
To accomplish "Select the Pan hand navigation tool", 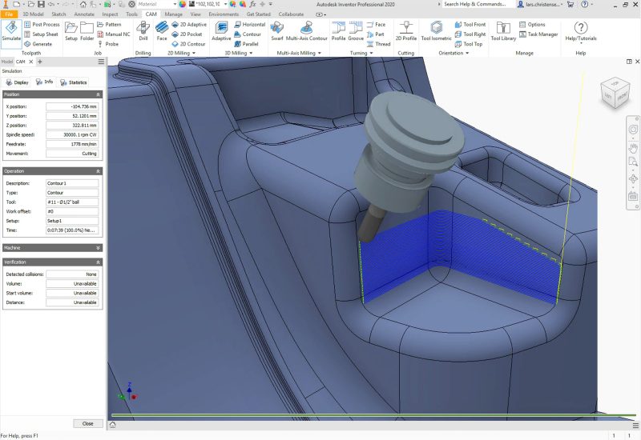I will coord(633,148).
